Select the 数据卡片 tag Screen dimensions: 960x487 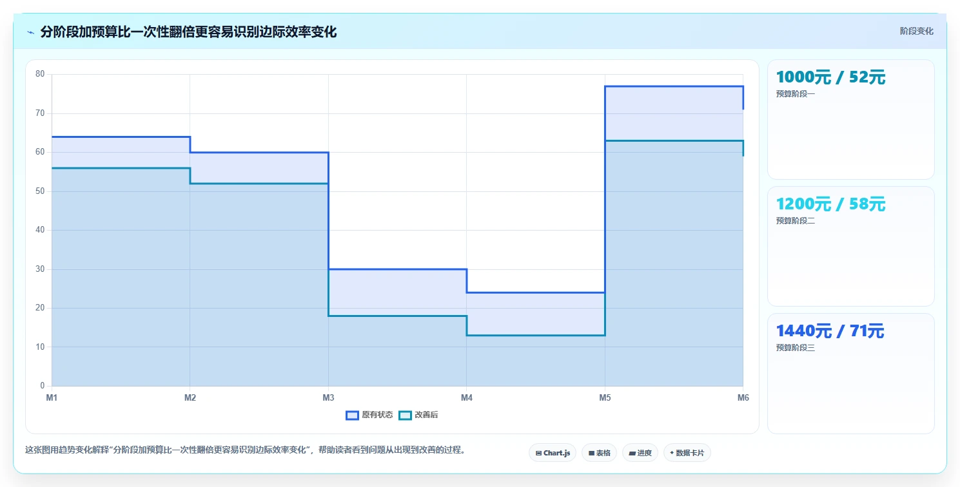pos(687,453)
